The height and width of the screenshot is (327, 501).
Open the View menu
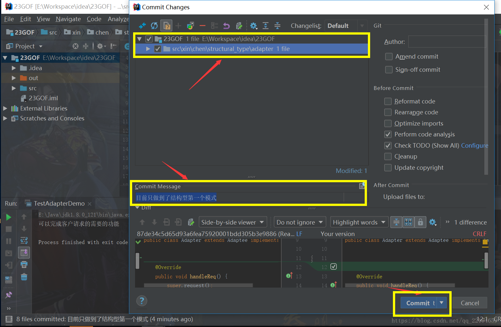[x=43, y=19]
